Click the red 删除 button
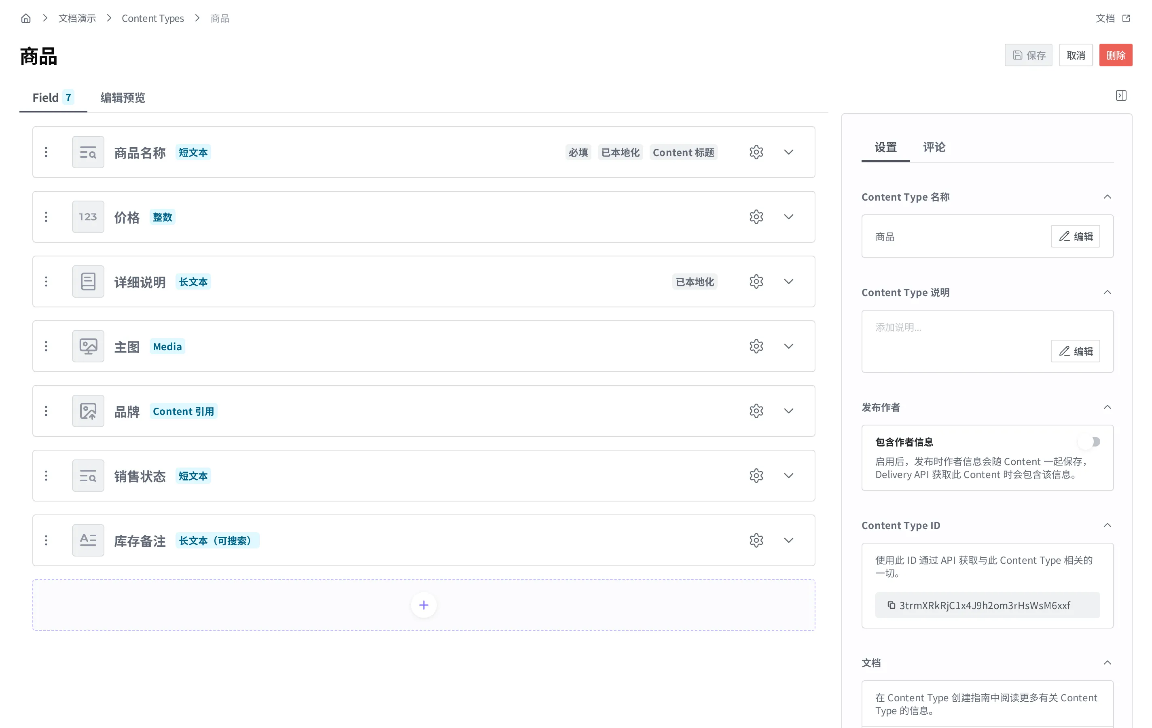Screen dimensions: 1152x728 pos(1116,55)
